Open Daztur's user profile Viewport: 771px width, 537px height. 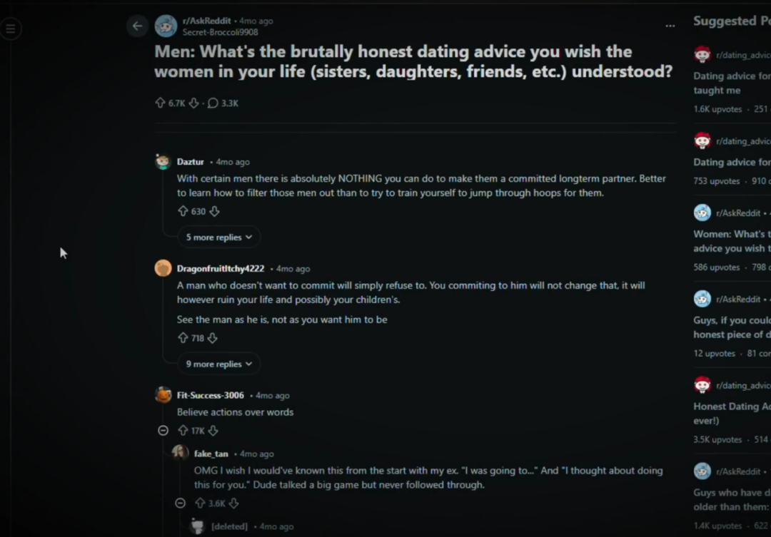(x=190, y=162)
